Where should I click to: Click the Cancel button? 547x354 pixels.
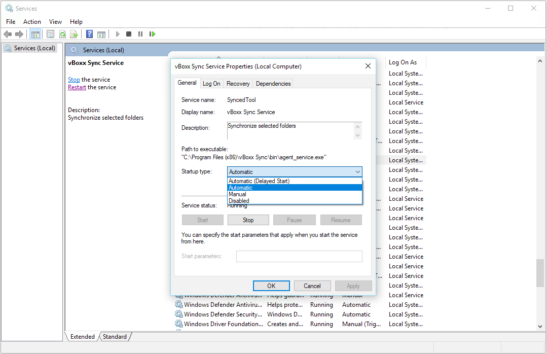tap(312, 286)
